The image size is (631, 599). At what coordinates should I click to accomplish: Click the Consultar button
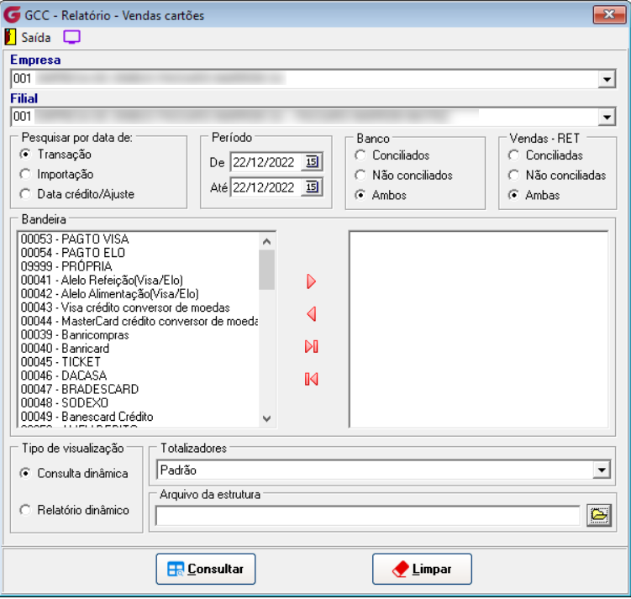(206, 569)
